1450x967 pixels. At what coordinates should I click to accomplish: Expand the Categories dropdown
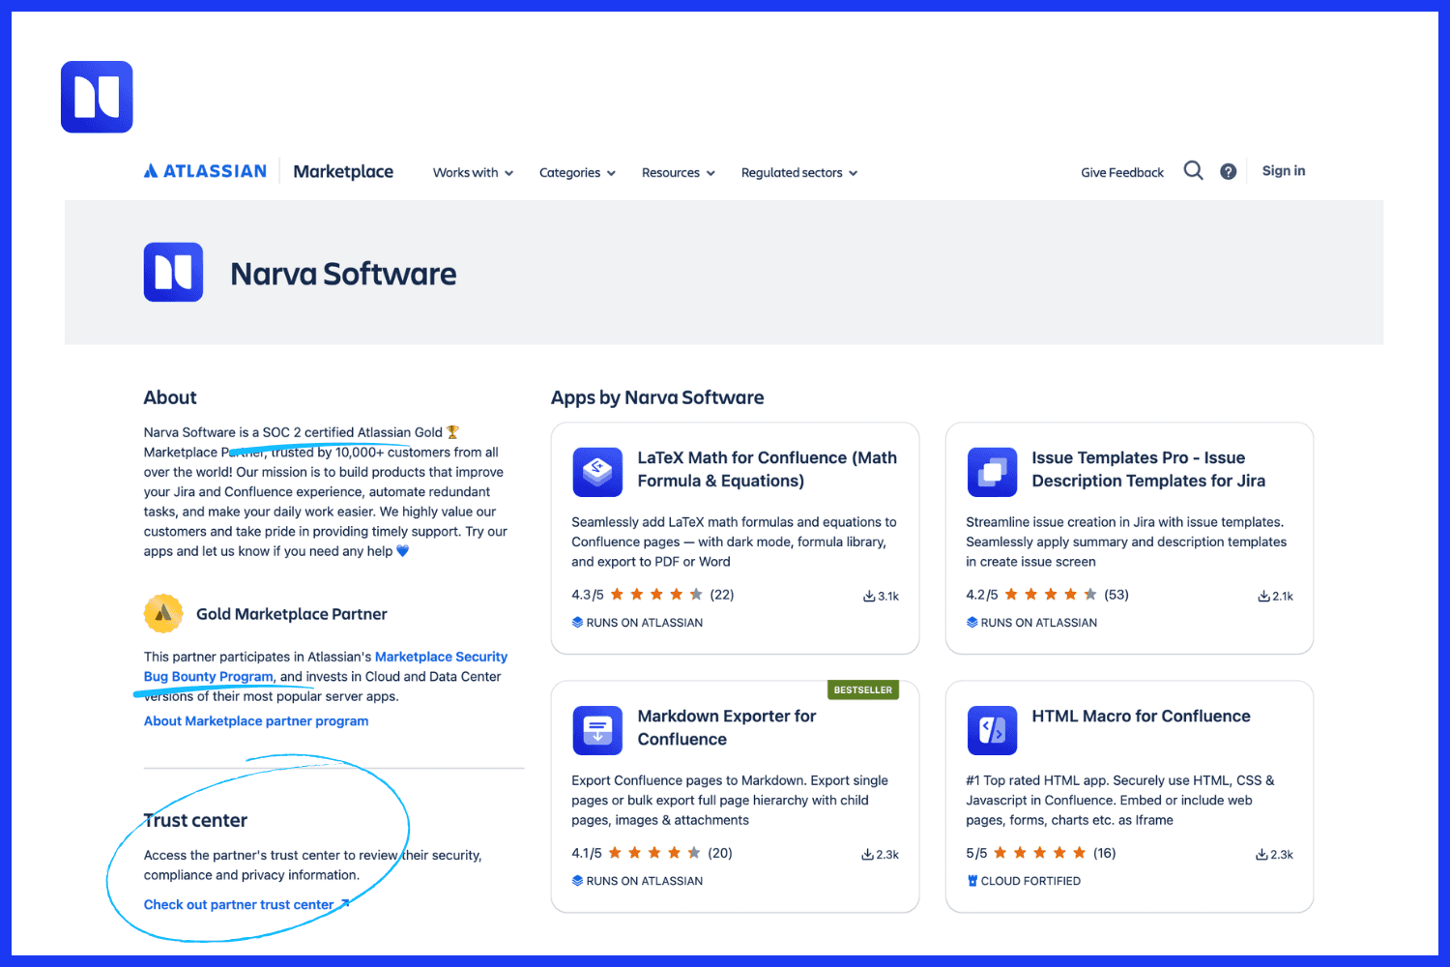point(577,172)
